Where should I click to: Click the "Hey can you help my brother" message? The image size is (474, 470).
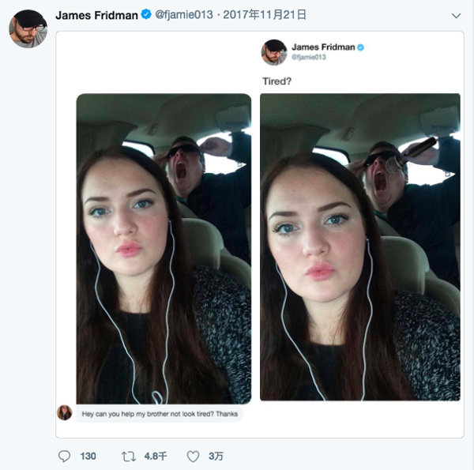pos(160,414)
